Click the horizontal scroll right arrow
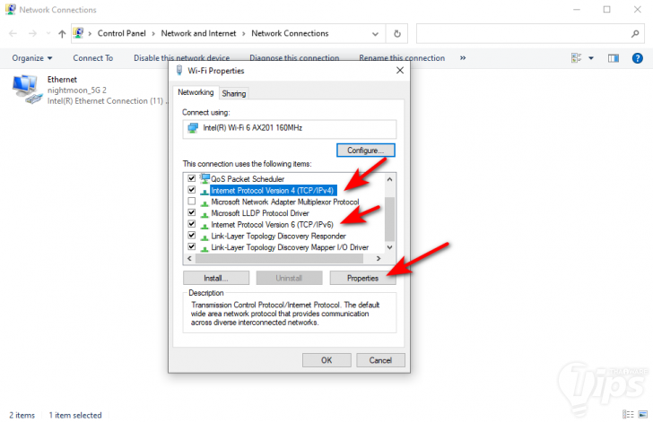Image resolution: width=653 pixels, height=422 pixels. tap(379, 258)
